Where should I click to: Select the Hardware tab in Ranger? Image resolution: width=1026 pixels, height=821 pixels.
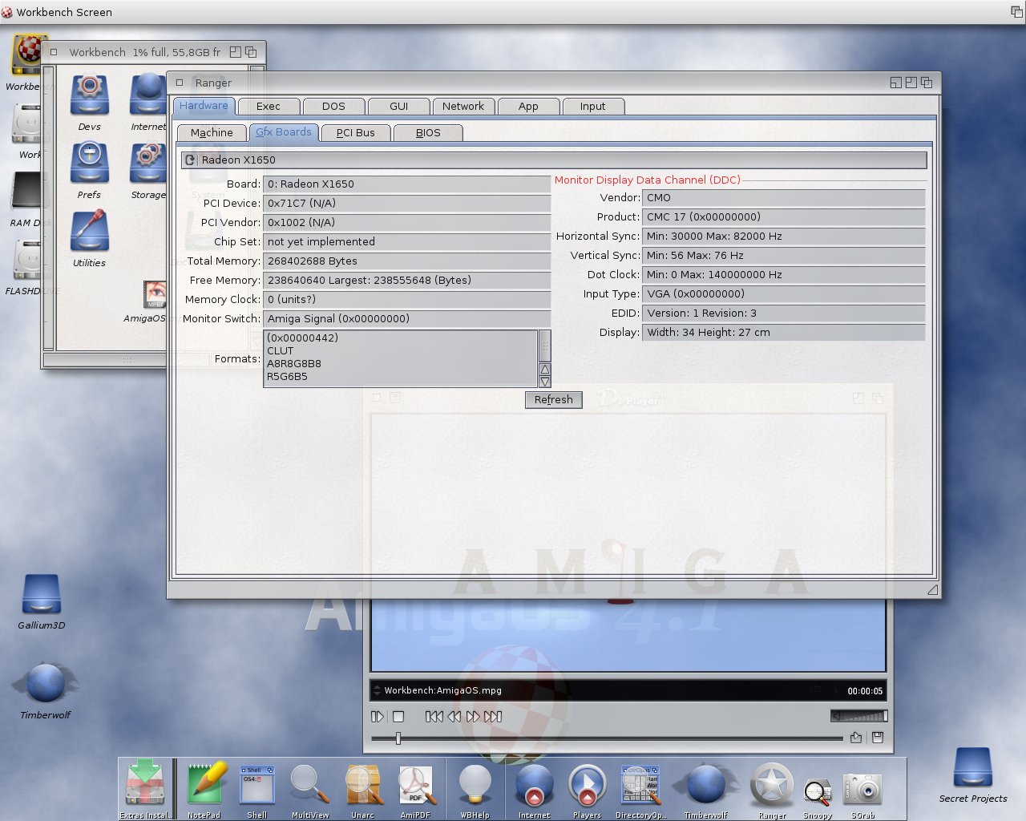[x=204, y=105]
